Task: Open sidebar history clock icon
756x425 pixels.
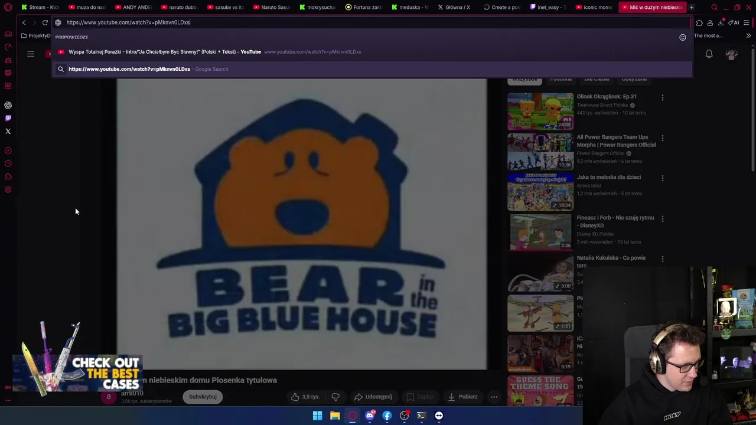Action: [8, 164]
